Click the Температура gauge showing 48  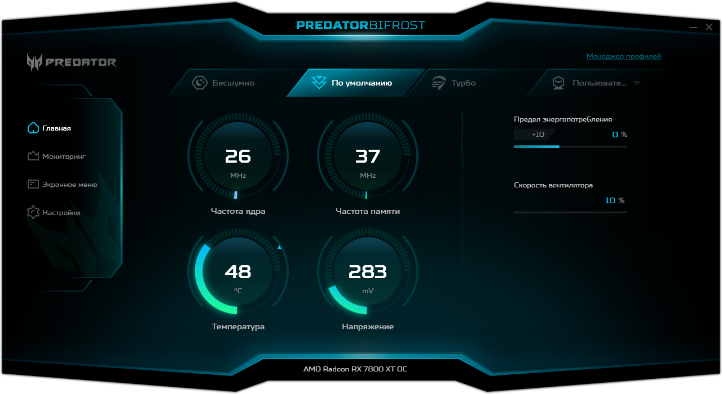click(238, 271)
